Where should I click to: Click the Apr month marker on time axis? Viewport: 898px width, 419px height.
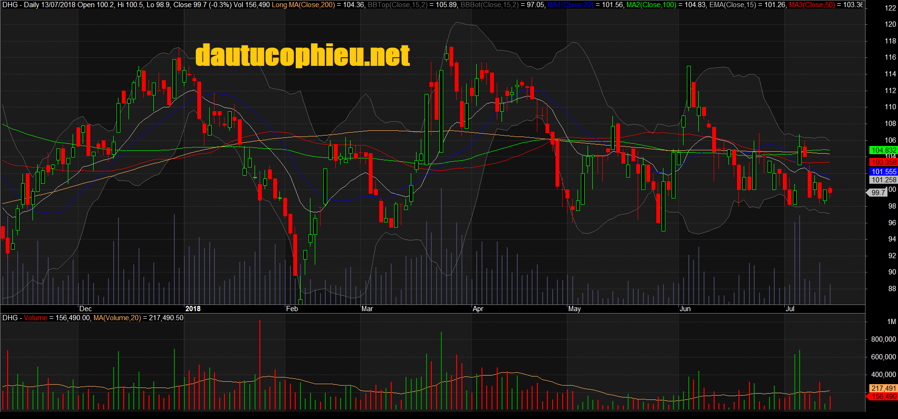pos(478,309)
